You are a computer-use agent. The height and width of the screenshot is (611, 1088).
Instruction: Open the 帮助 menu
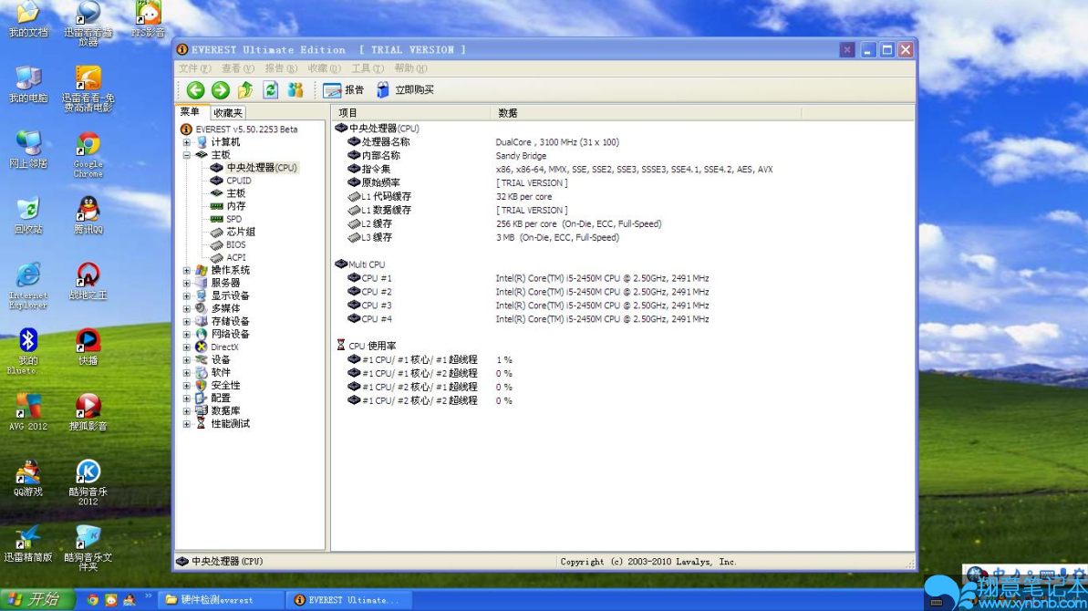(410, 68)
